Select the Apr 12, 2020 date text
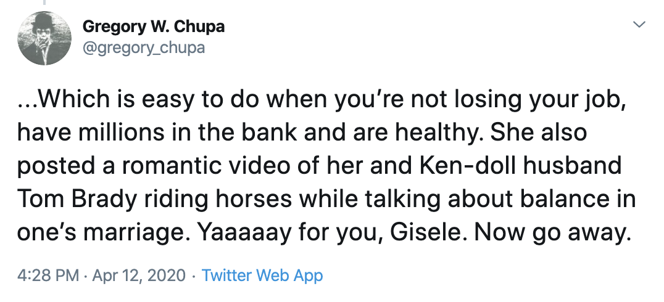The width and height of the screenshot is (664, 302). 138,275
